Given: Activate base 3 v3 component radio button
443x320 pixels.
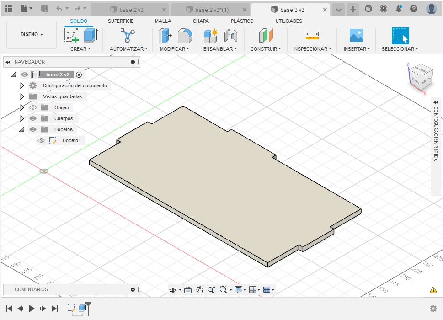Looking at the screenshot, I should [79, 75].
